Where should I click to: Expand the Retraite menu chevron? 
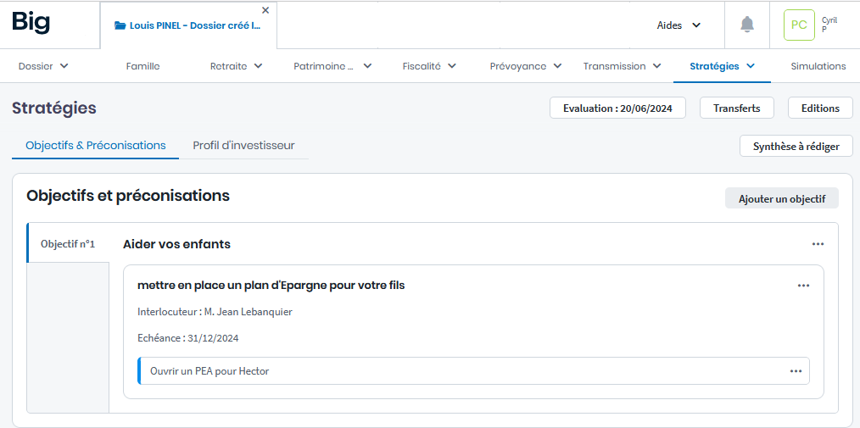(258, 66)
